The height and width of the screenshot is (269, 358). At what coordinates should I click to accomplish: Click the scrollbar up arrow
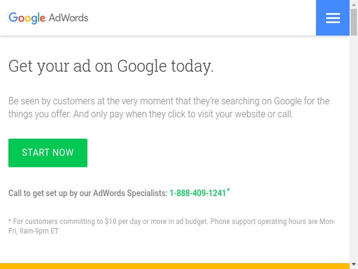click(354, 4)
